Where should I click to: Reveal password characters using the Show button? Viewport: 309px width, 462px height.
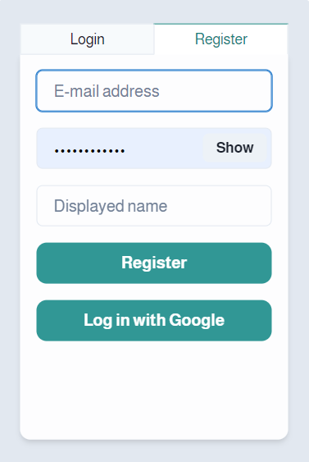(234, 148)
